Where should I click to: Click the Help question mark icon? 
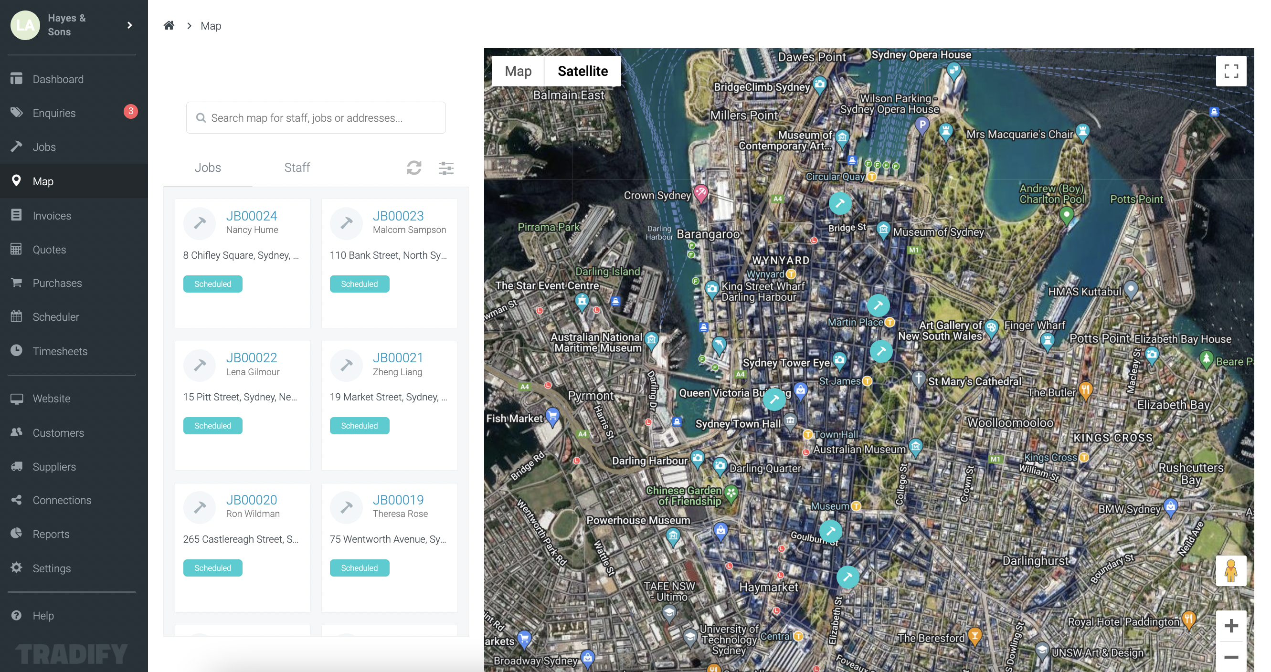coord(16,615)
